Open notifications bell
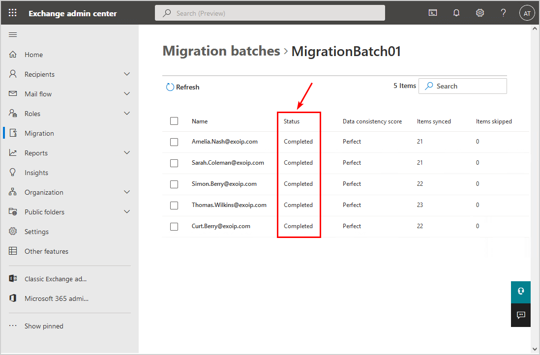 point(456,12)
